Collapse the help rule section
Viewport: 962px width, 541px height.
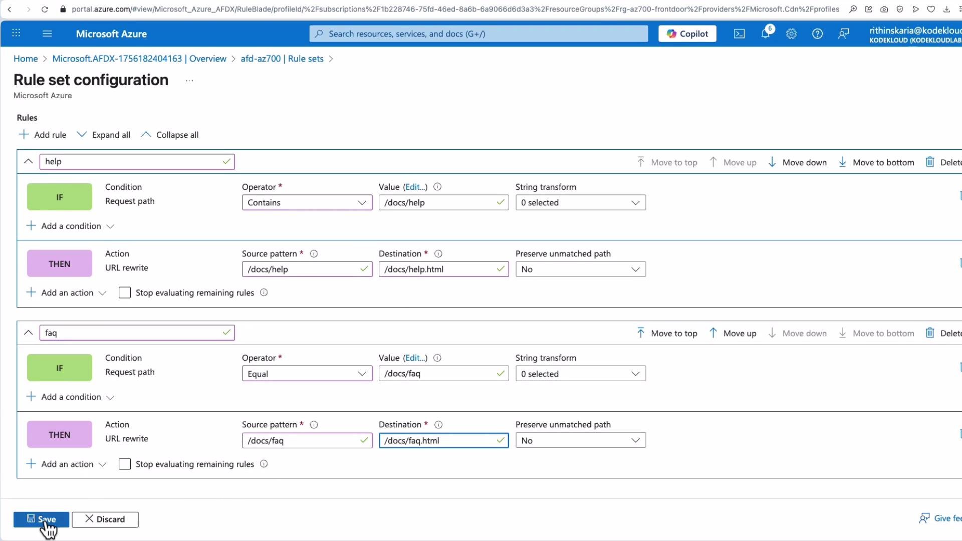(x=29, y=161)
